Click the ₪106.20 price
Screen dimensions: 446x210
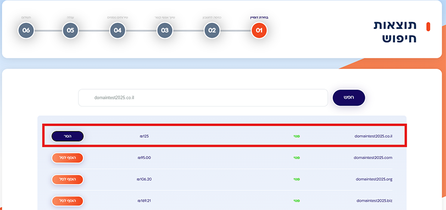(144, 179)
